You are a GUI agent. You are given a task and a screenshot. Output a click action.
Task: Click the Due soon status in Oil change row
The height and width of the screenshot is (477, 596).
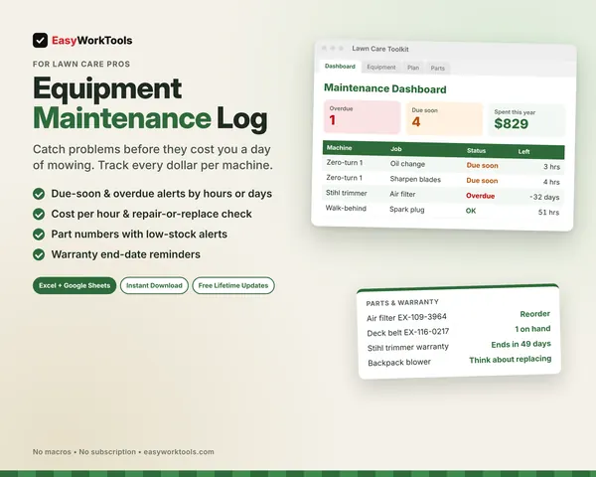click(x=483, y=166)
